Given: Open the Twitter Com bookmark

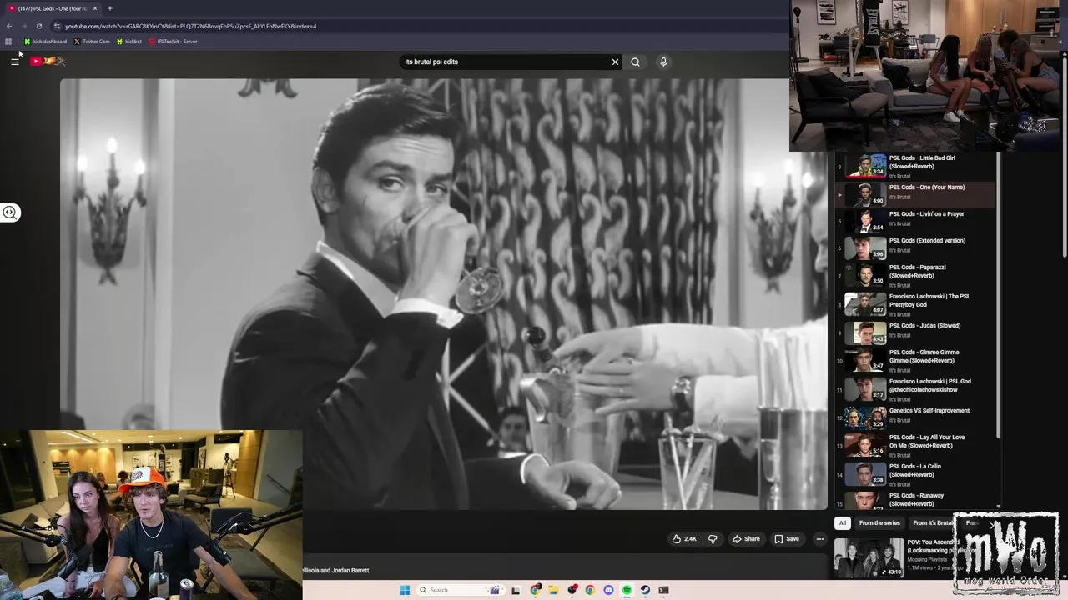Looking at the screenshot, I should point(92,42).
